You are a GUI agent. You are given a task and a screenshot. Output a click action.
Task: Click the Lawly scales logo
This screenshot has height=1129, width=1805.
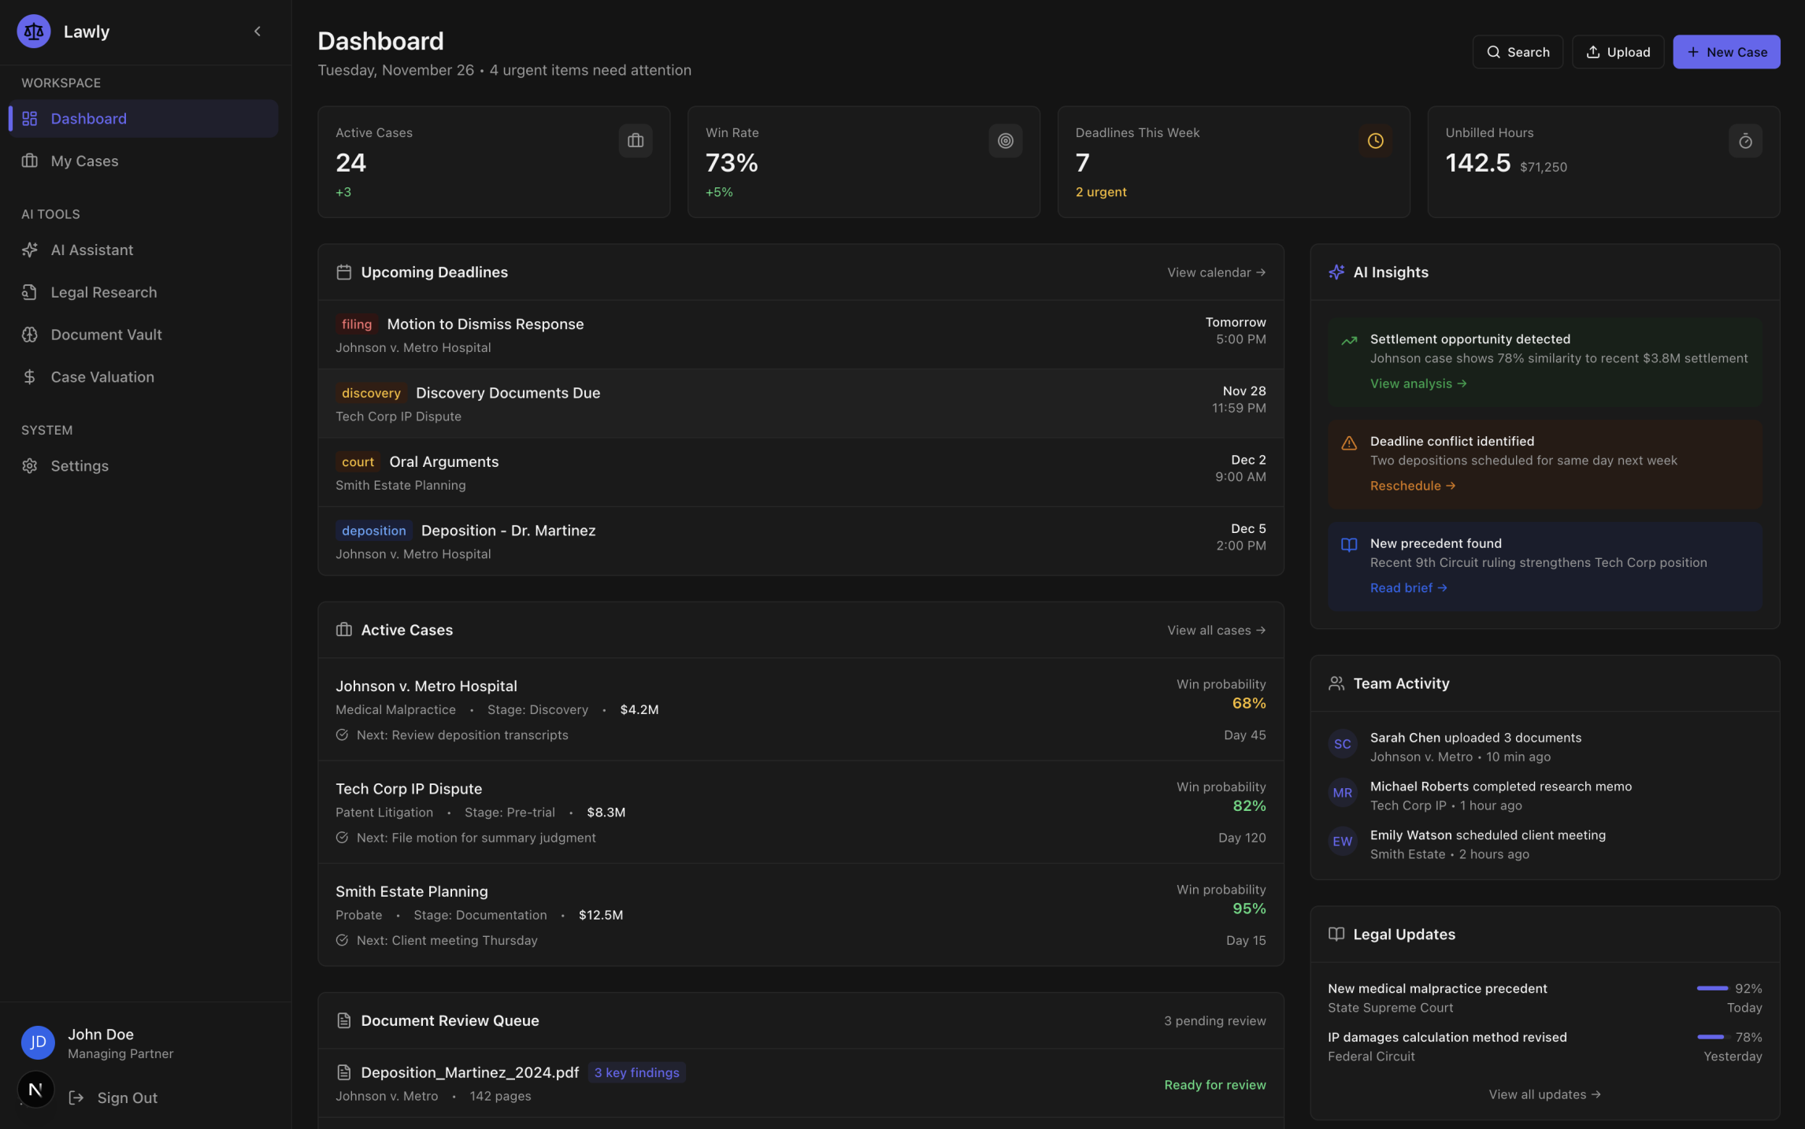coord(33,31)
